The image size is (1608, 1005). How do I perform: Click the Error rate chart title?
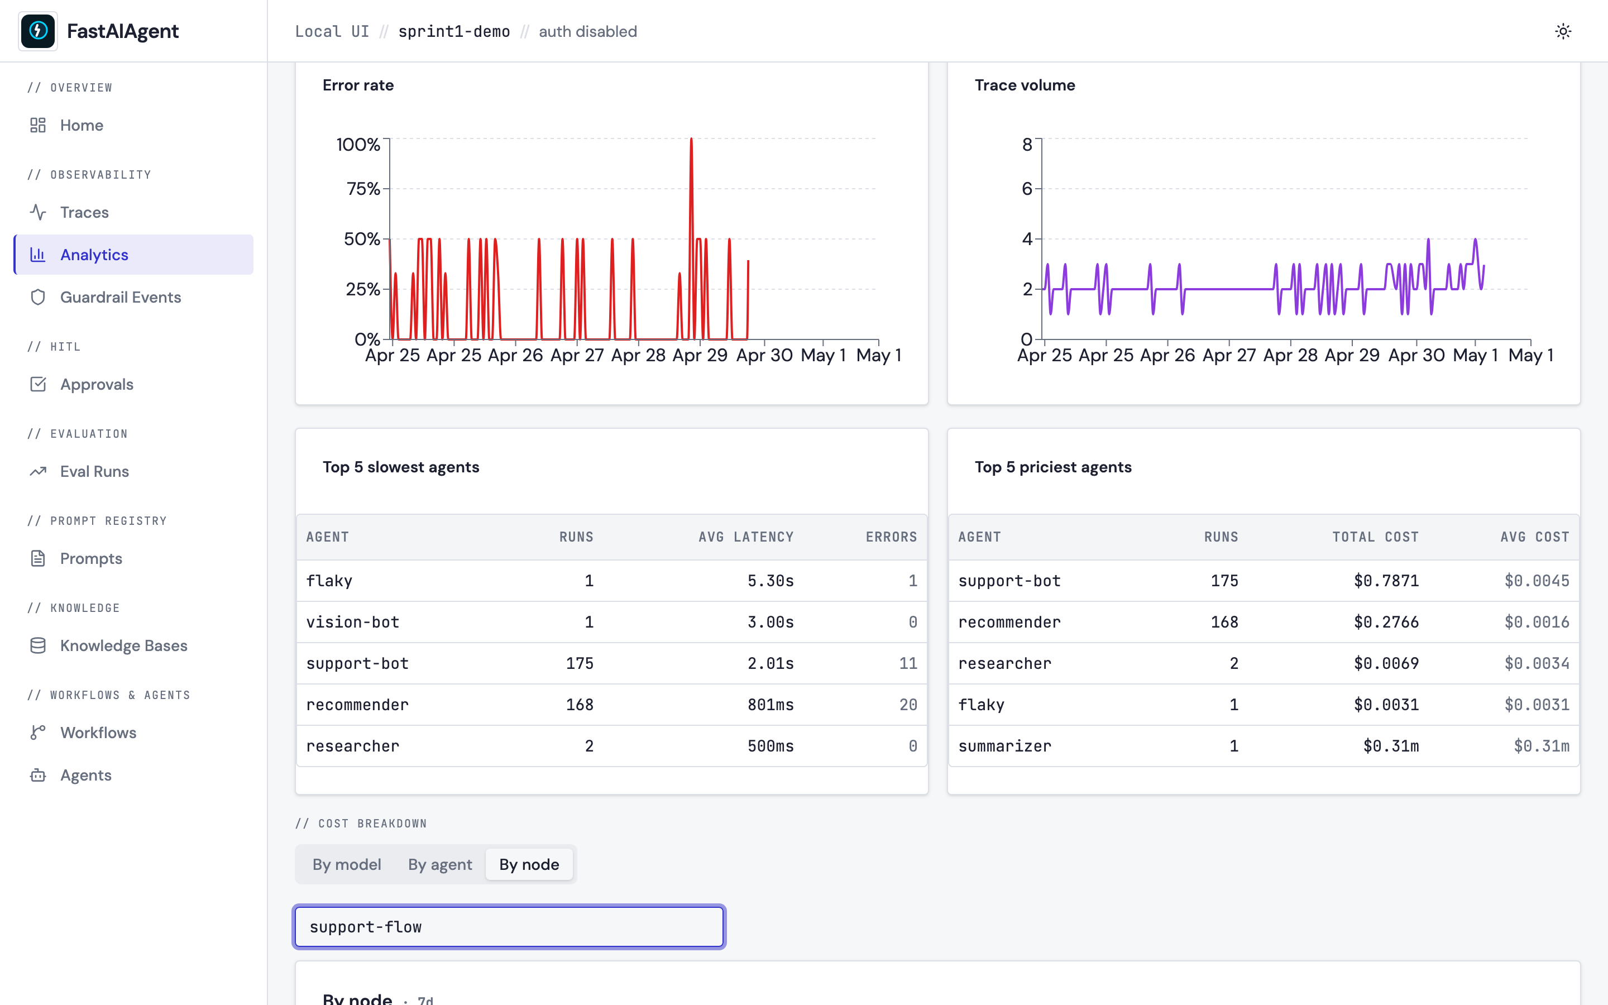(358, 85)
